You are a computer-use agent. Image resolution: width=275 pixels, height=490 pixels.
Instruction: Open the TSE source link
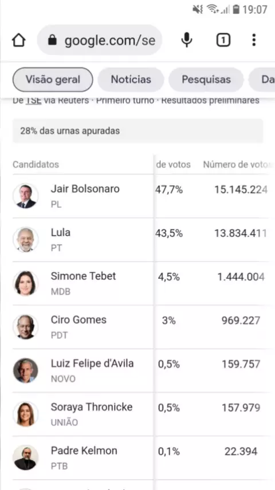point(33,101)
